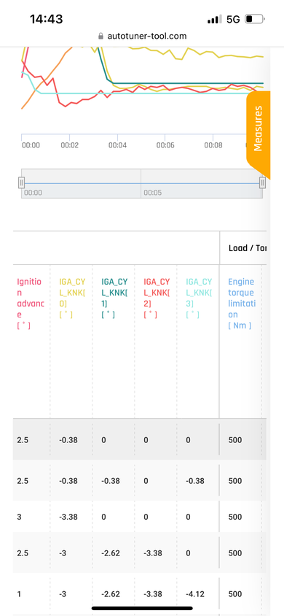Click the Load / Torque group header

point(247,248)
